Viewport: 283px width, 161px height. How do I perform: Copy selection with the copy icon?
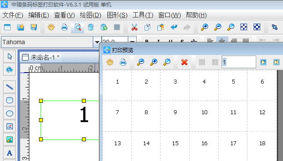[148, 27]
